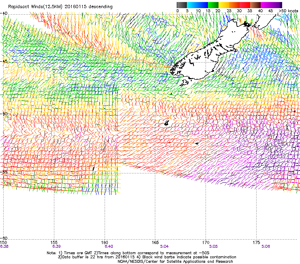Click the 'Data buffer is 22 hrs' note
The width and height of the screenshot is (300, 264).
click(x=96, y=257)
